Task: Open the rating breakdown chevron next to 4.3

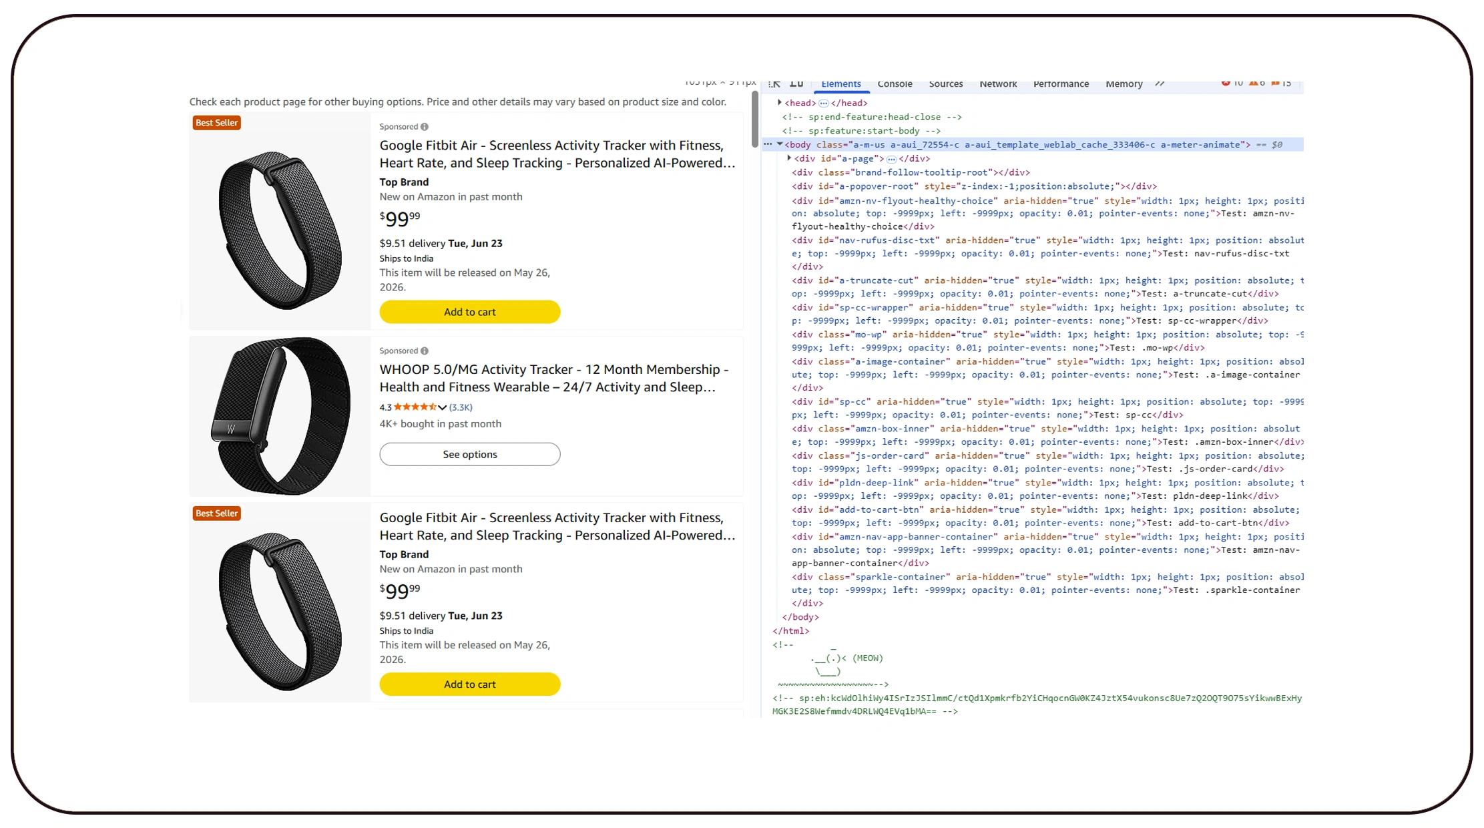Action: (x=442, y=407)
